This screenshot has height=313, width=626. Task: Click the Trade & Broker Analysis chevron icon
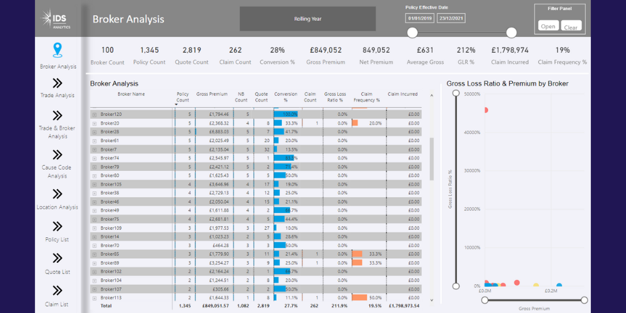[x=58, y=115]
